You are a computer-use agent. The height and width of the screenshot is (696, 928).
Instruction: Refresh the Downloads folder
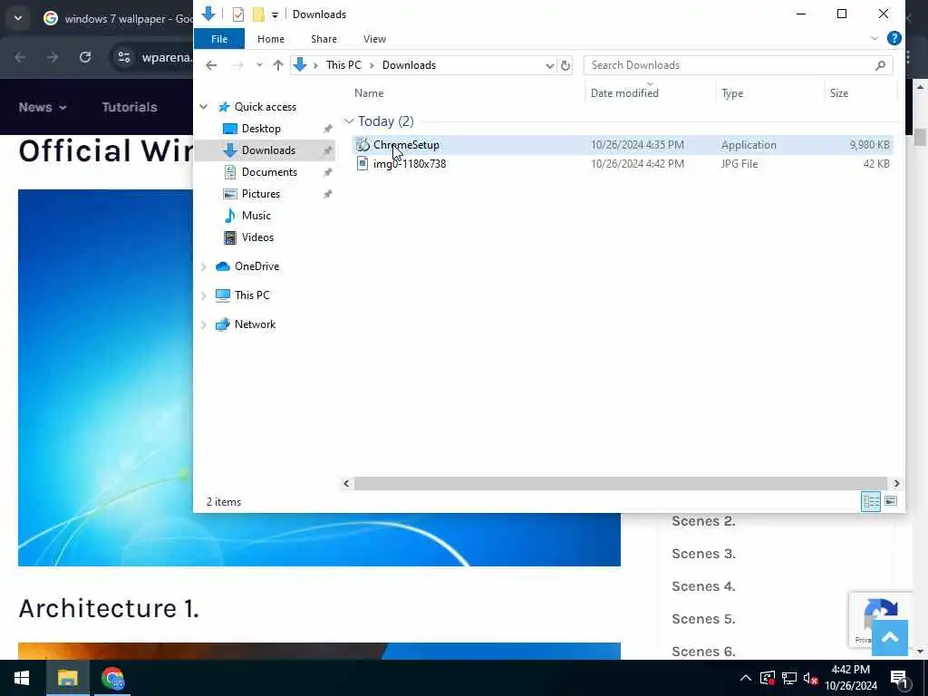click(x=565, y=65)
